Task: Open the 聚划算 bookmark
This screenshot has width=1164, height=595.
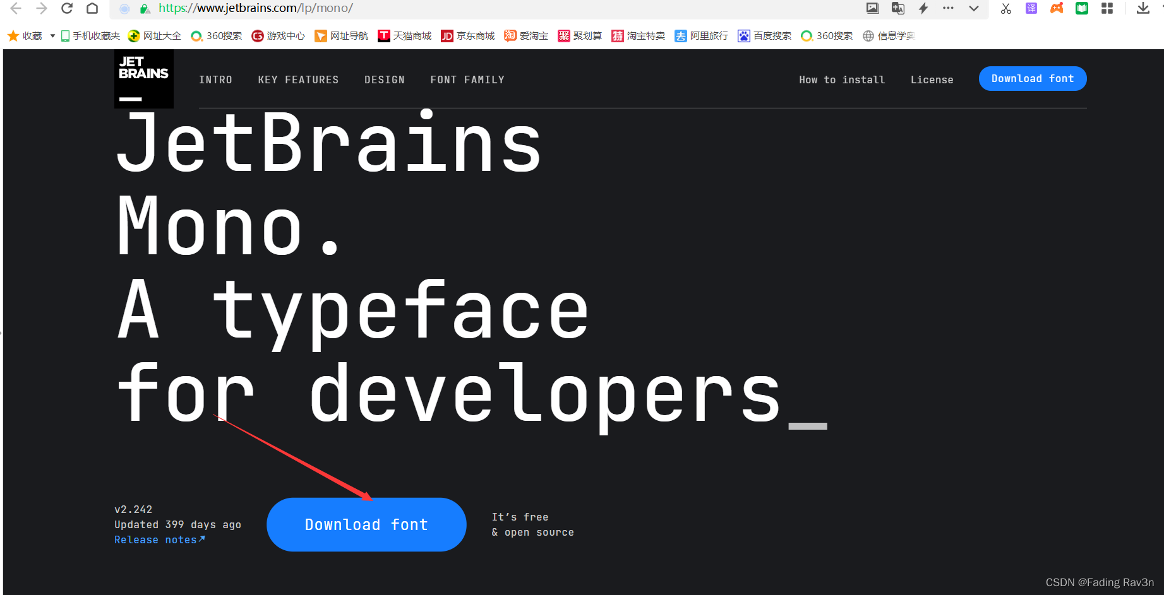Action: point(580,36)
